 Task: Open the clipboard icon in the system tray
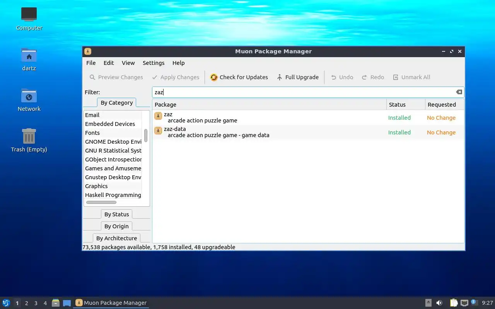(x=454, y=303)
